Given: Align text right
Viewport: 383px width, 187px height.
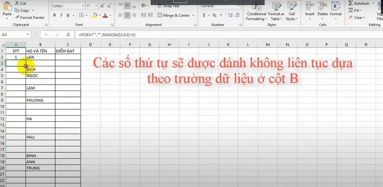Looking at the screenshot, I should pyautogui.click(x=134, y=15).
